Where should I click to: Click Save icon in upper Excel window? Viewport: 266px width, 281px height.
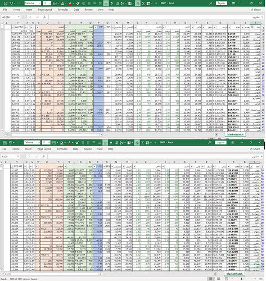coord(6,3)
